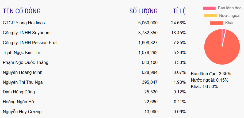This screenshot has width=244, height=118.
Task: Click the Ban lãnh đạo legend label
Action: click(x=230, y=8)
